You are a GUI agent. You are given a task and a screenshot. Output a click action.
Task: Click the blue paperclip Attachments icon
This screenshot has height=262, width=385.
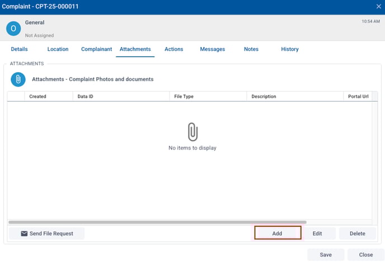(18, 79)
